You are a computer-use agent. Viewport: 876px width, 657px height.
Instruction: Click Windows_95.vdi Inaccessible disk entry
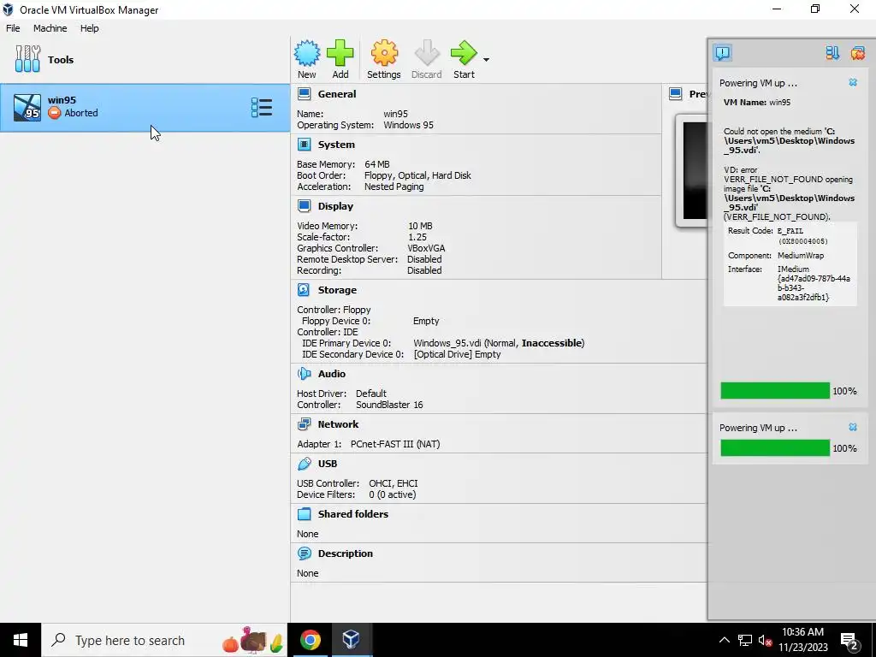pos(499,343)
